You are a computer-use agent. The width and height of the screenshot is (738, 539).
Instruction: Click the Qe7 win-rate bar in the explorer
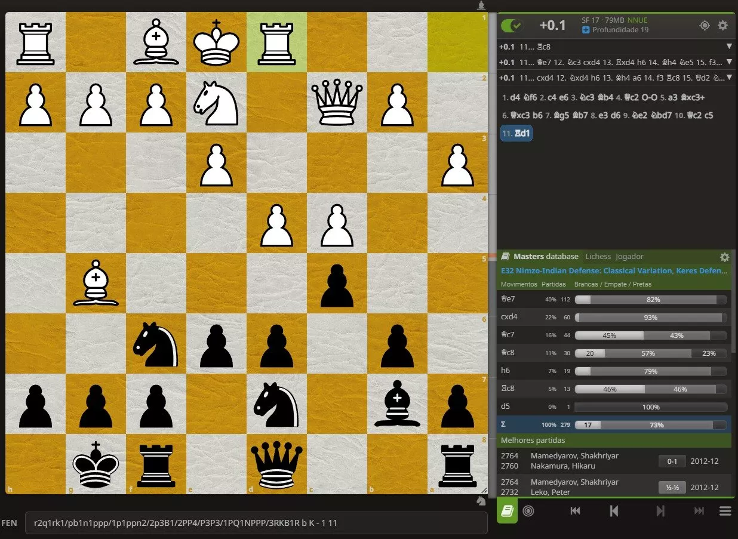coord(650,300)
